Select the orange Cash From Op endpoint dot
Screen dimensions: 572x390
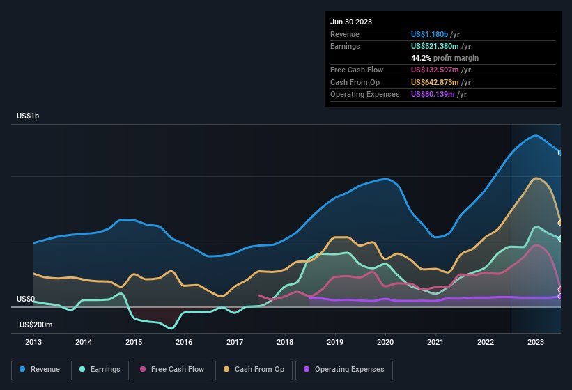tap(560, 223)
